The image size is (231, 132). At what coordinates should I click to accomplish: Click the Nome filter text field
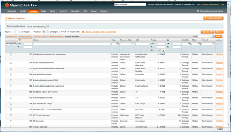(72, 44)
